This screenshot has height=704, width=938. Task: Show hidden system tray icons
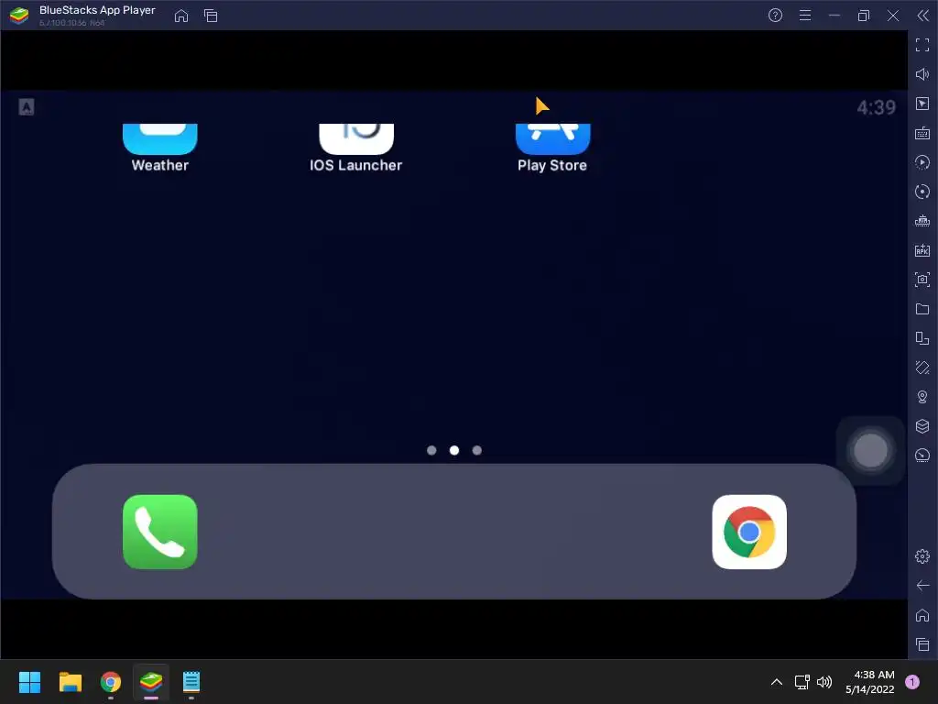[777, 682]
